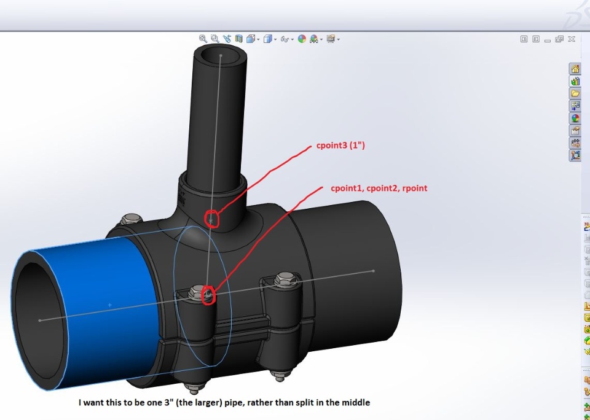The width and height of the screenshot is (590, 420).
Task: Expand the Apply Scene dropdown arrow
Action: click(x=321, y=39)
